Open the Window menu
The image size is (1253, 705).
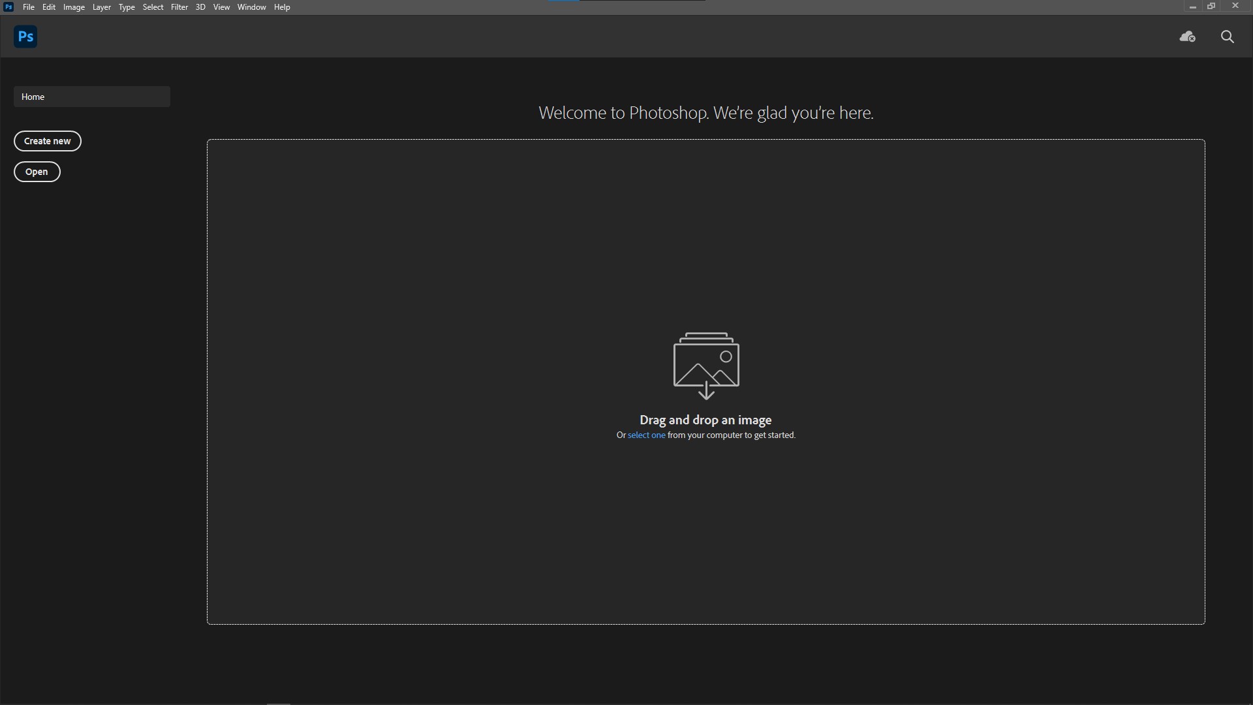tap(251, 7)
